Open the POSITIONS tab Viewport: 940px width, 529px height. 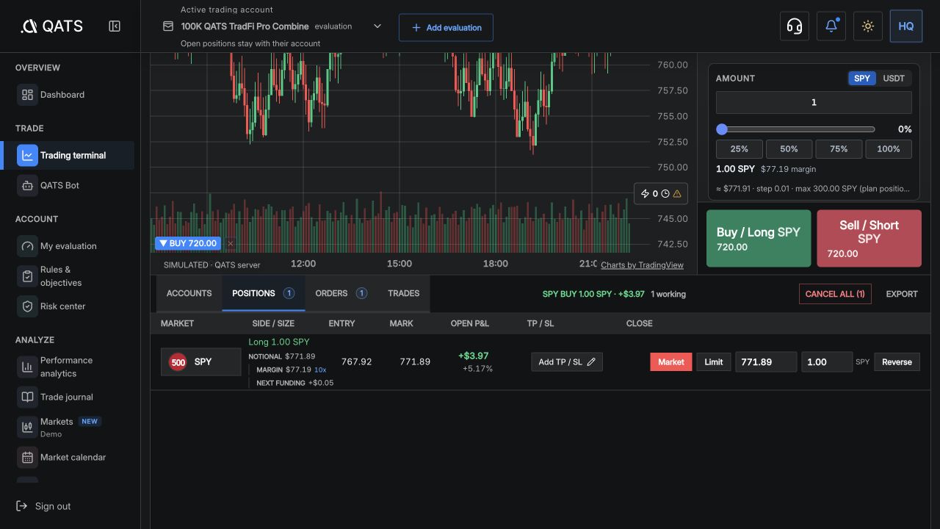pyautogui.click(x=264, y=293)
